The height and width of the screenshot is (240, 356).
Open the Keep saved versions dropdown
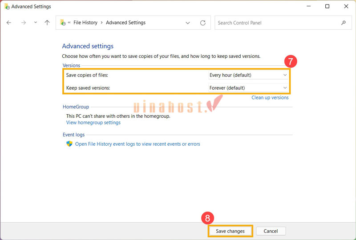(x=248, y=88)
